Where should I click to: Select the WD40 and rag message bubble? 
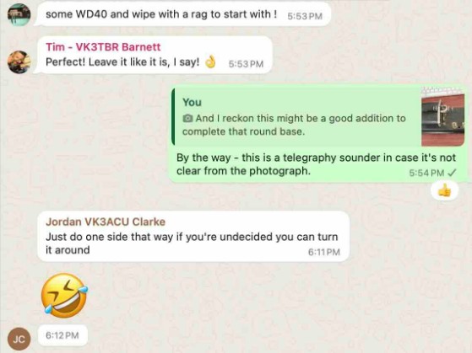click(183, 13)
